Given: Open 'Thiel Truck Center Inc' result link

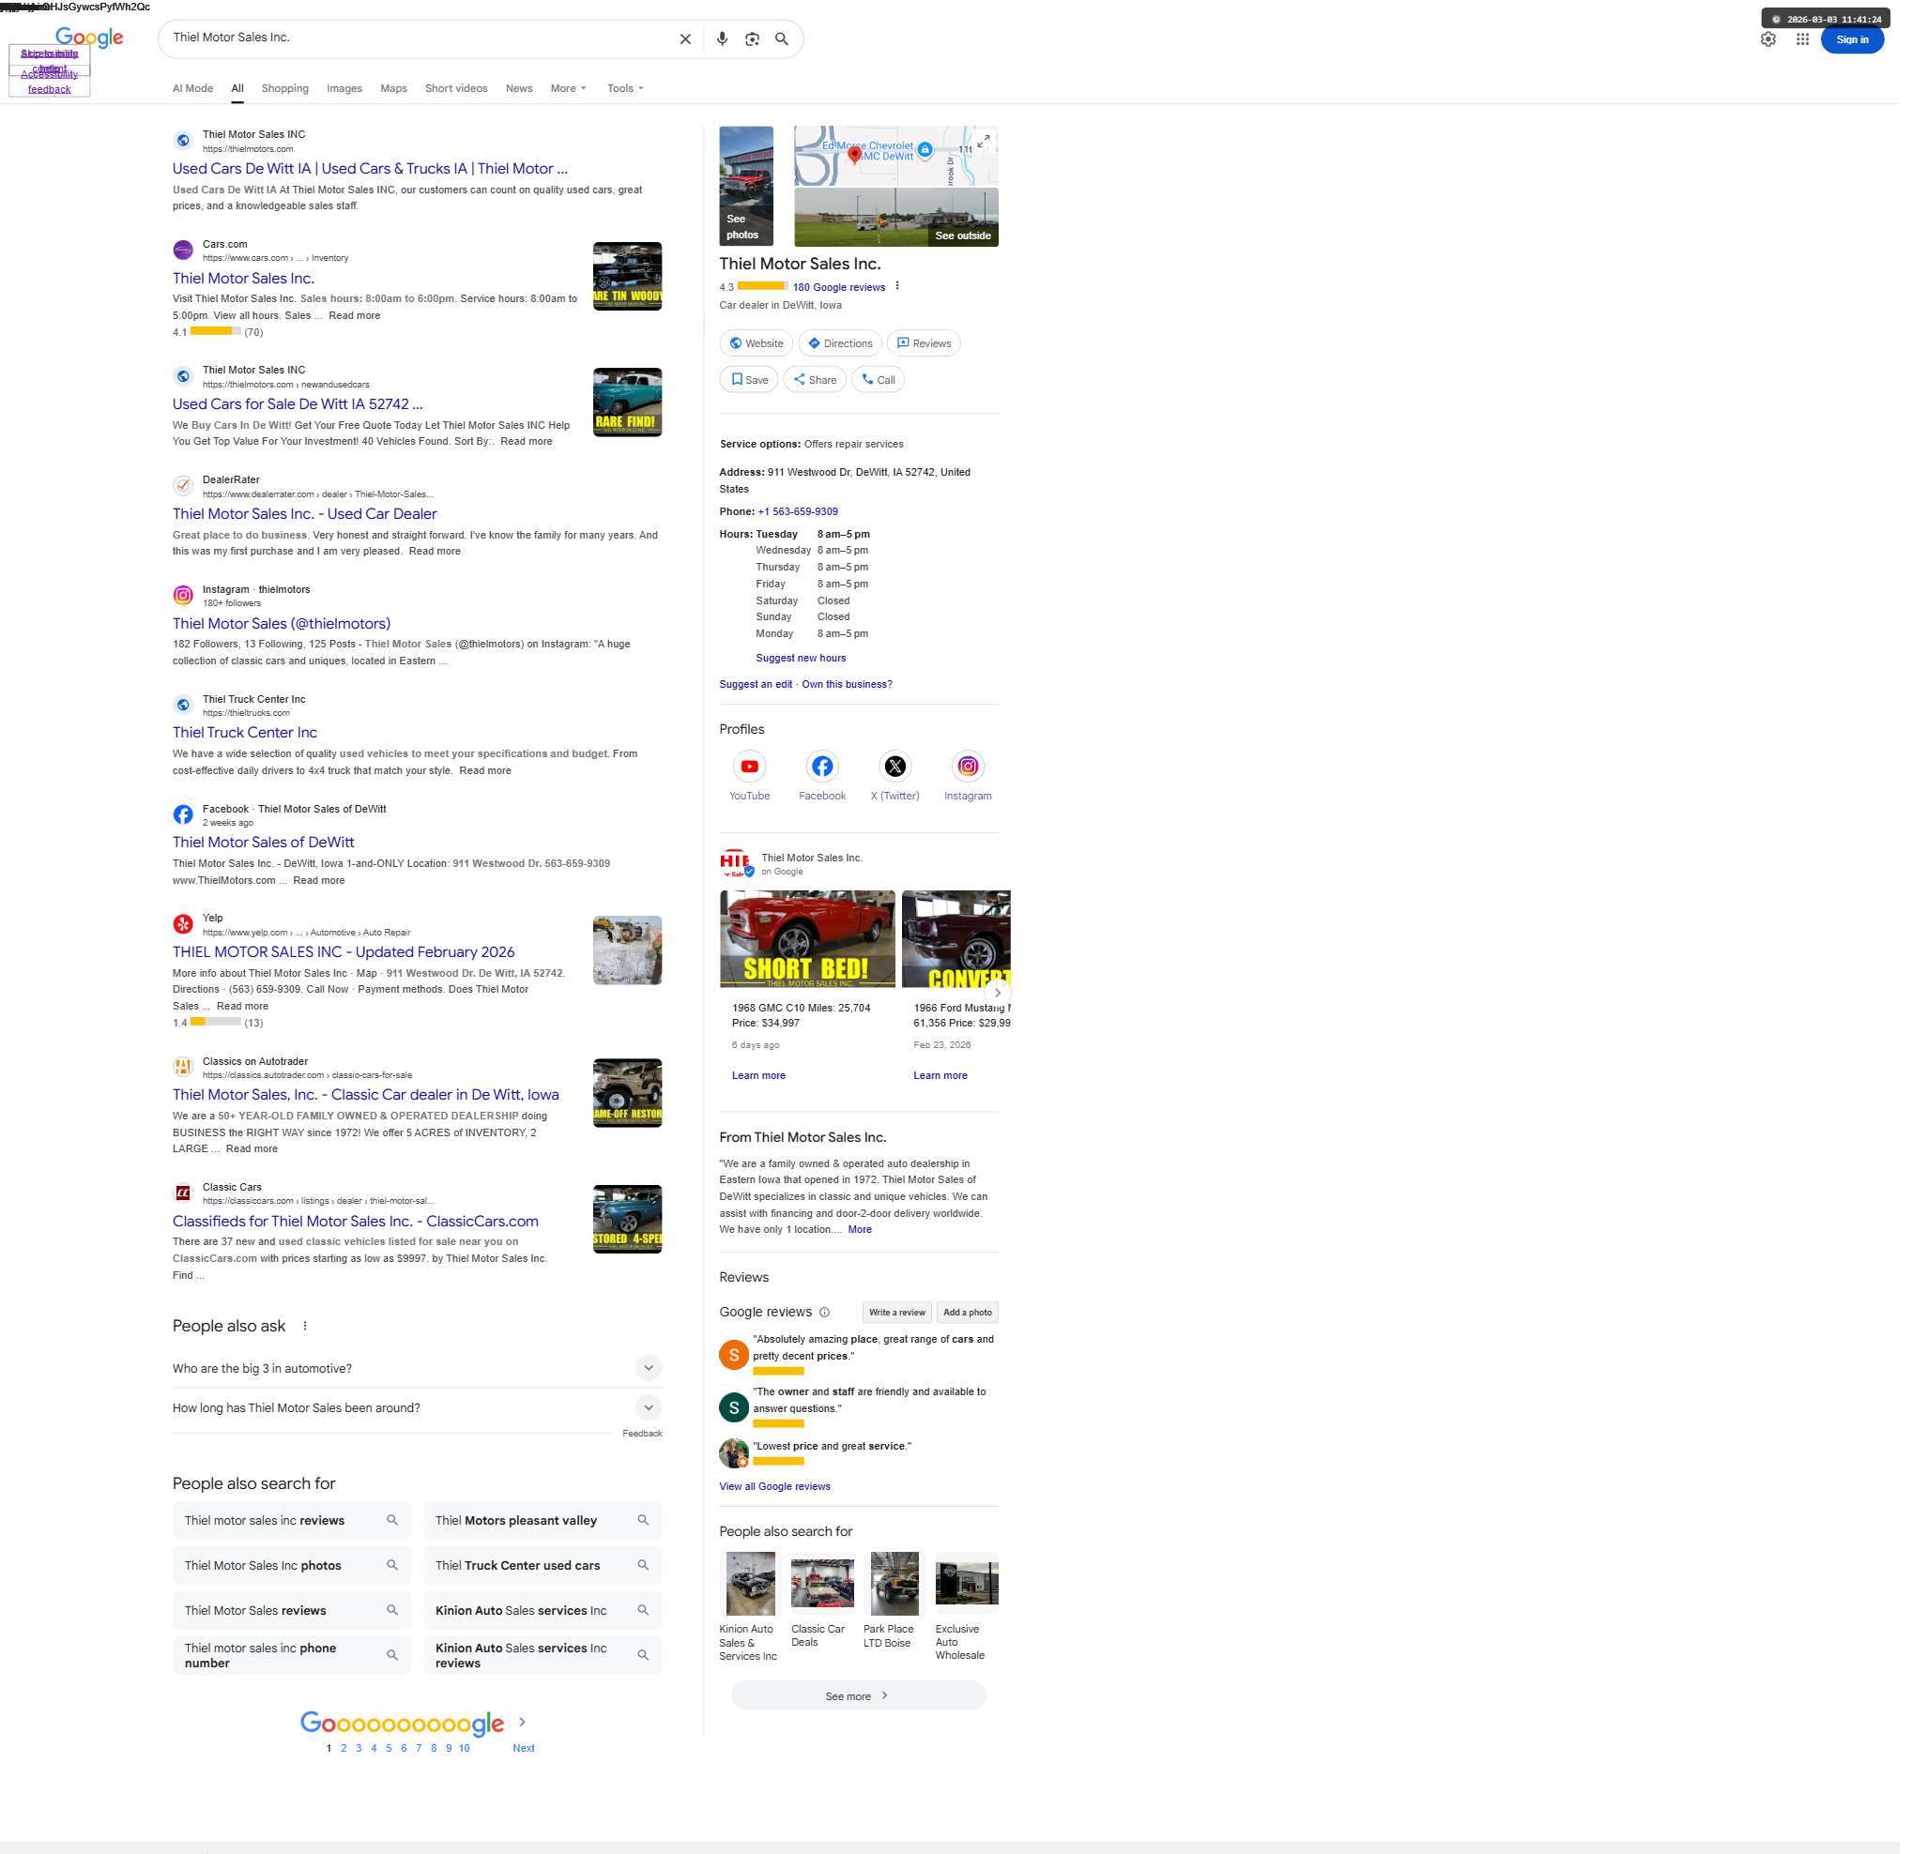Looking at the screenshot, I should click(x=245, y=732).
